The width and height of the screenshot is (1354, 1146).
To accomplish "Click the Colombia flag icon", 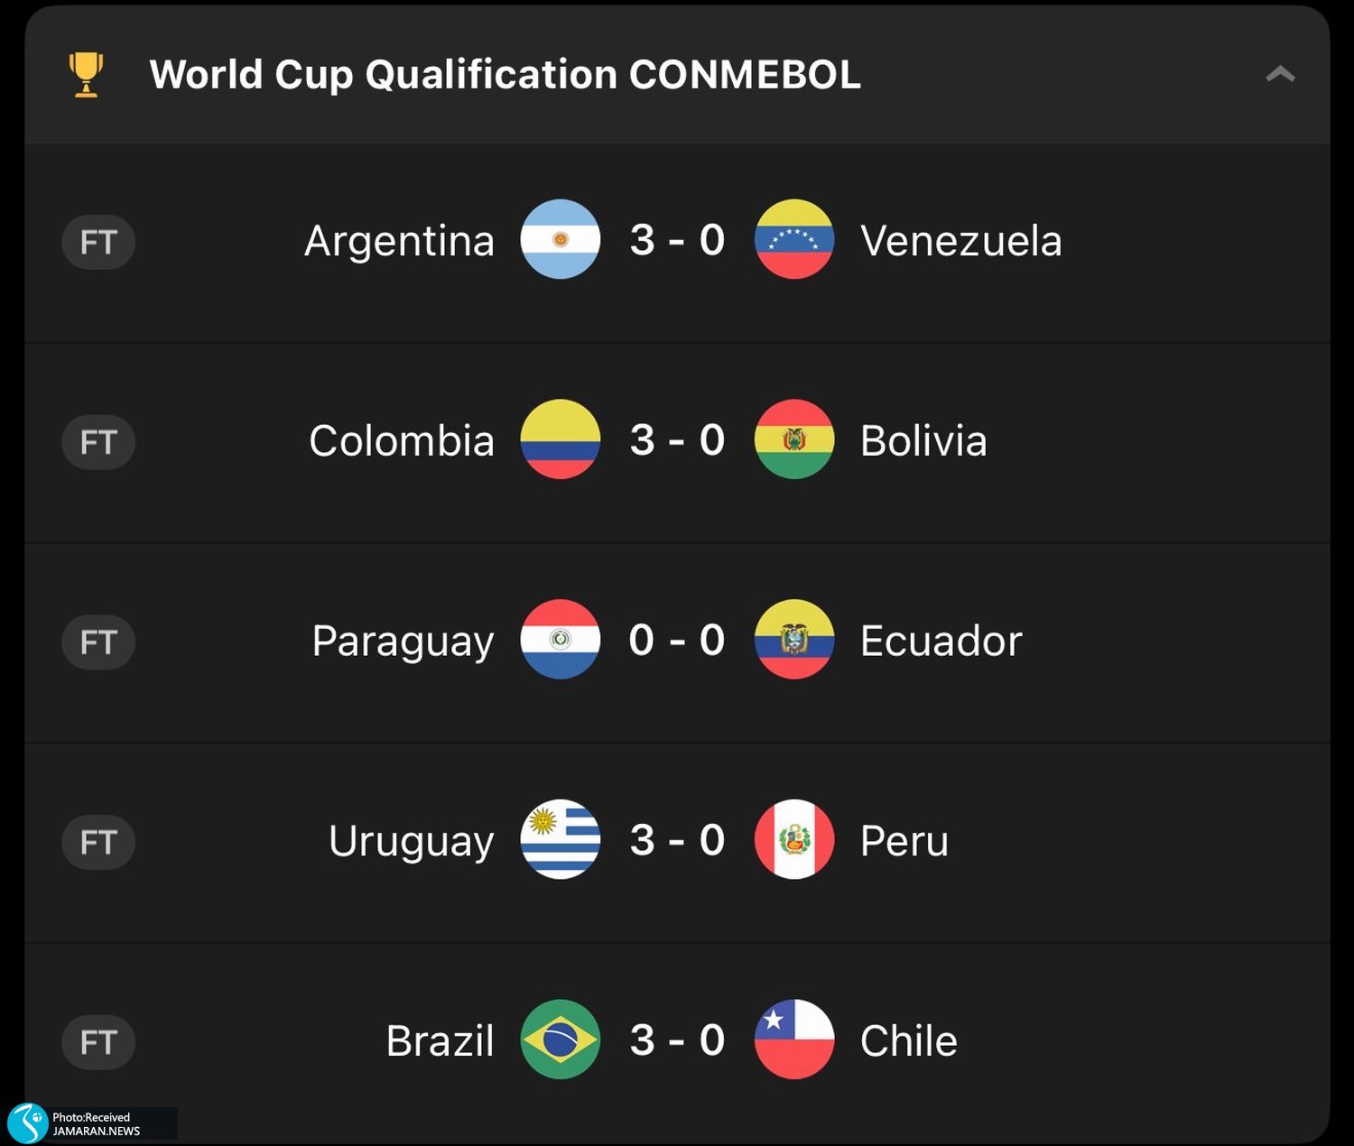I will pyautogui.click(x=560, y=439).
